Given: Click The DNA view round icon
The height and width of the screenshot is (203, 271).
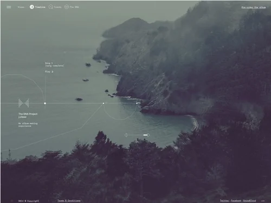Looking at the screenshot, I should coord(67,7).
